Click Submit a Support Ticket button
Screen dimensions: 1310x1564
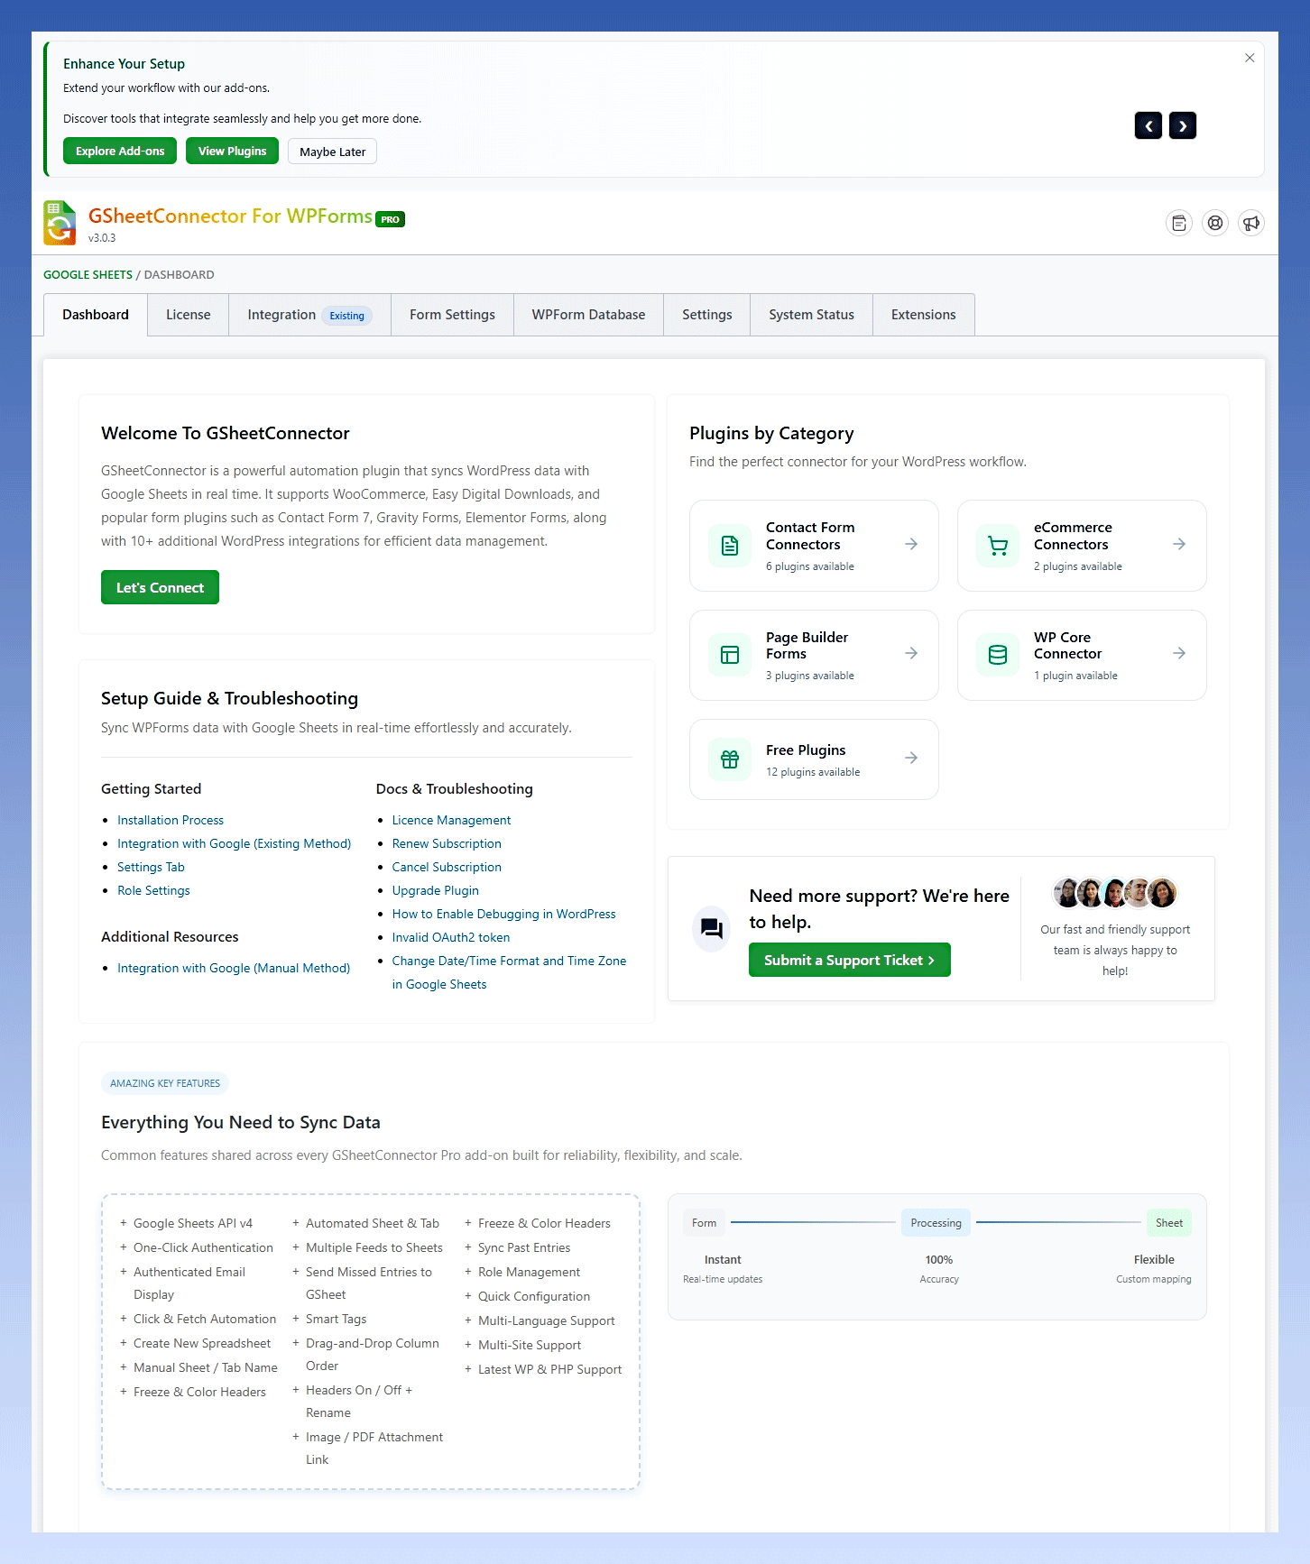coord(849,960)
